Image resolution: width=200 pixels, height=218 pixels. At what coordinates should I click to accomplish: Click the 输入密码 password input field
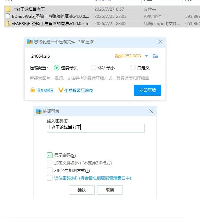[96, 128]
